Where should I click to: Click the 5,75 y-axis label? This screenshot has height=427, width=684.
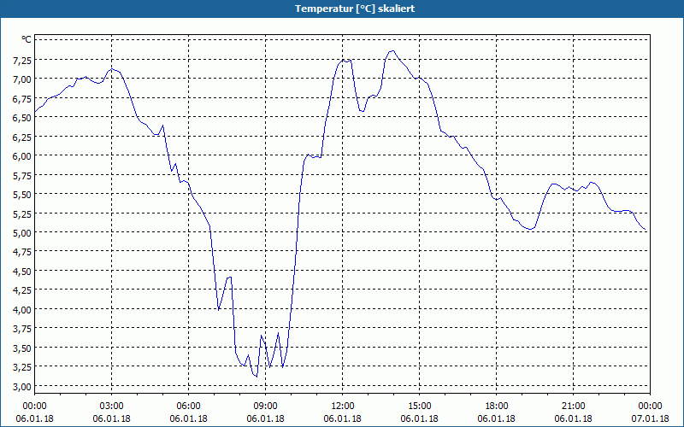pos(22,175)
